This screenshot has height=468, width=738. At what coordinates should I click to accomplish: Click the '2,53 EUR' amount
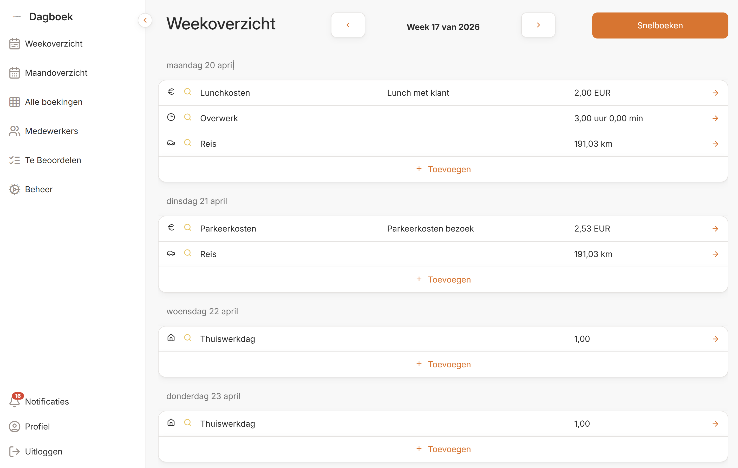pyautogui.click(x=592, y=229)
